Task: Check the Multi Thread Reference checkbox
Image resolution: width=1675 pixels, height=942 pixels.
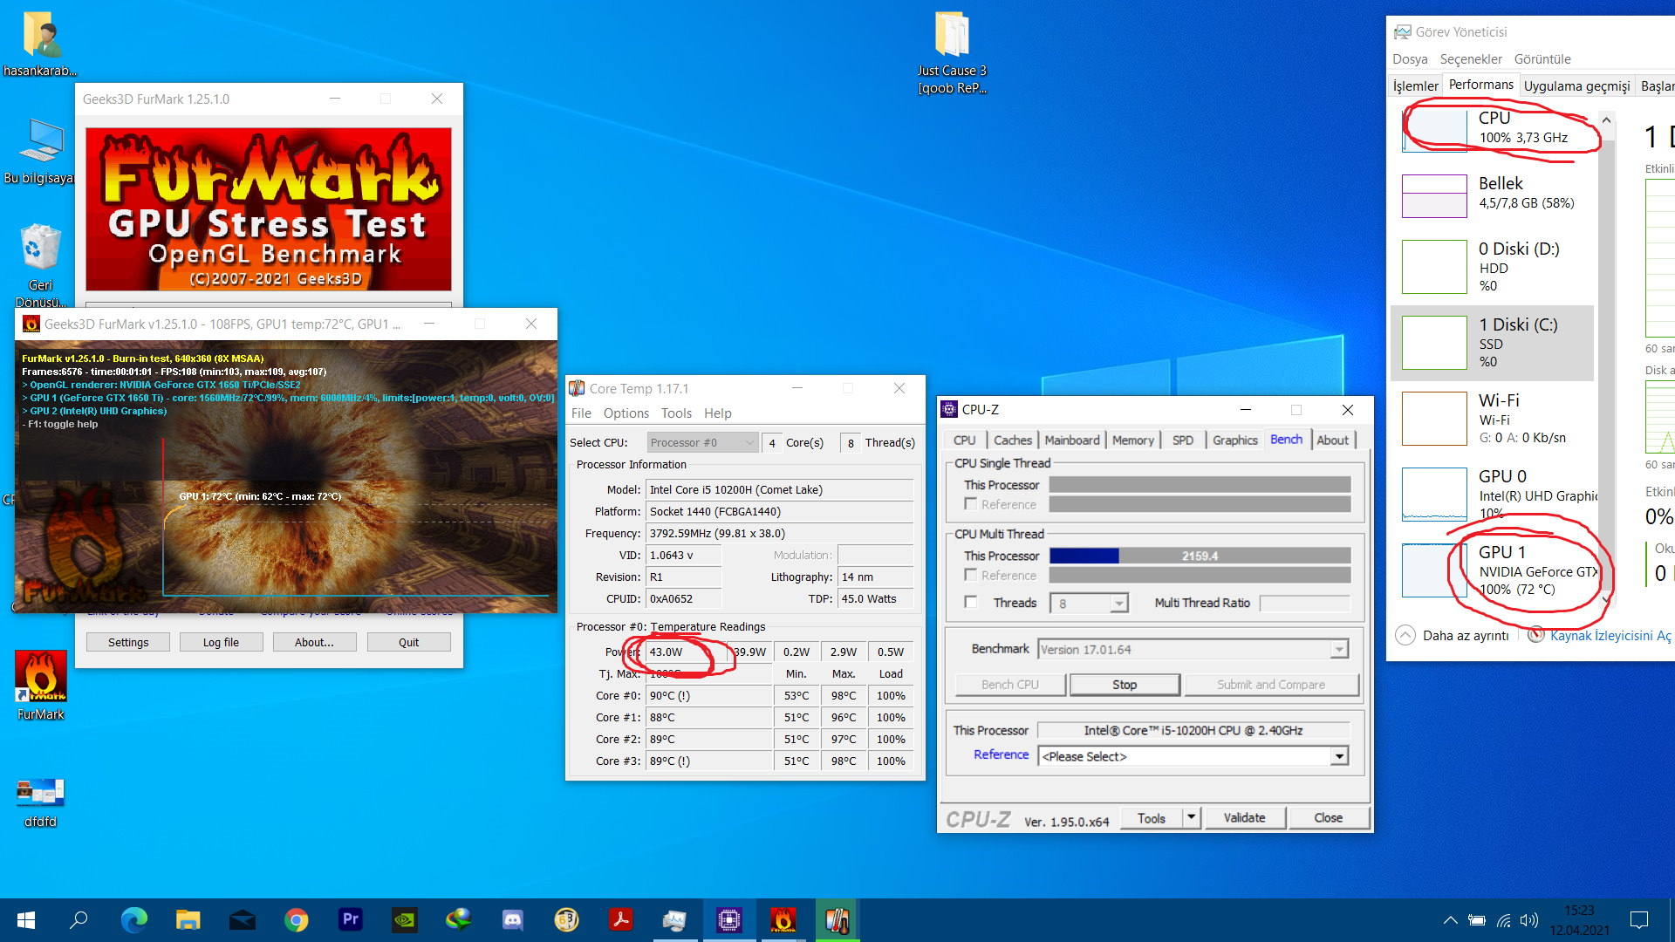Action: pos(970,575)
